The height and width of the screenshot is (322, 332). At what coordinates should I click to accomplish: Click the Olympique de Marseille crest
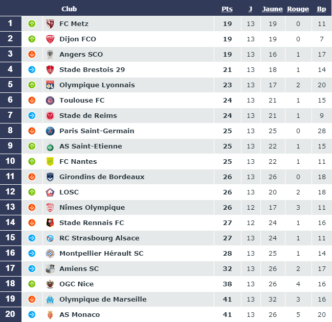click(x=50, y=300)
